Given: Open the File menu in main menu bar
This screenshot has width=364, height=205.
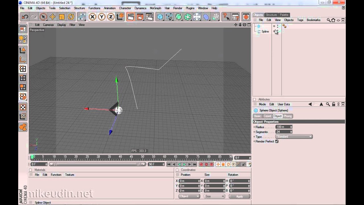Looking at the screenshot, I should coord(22,8).
